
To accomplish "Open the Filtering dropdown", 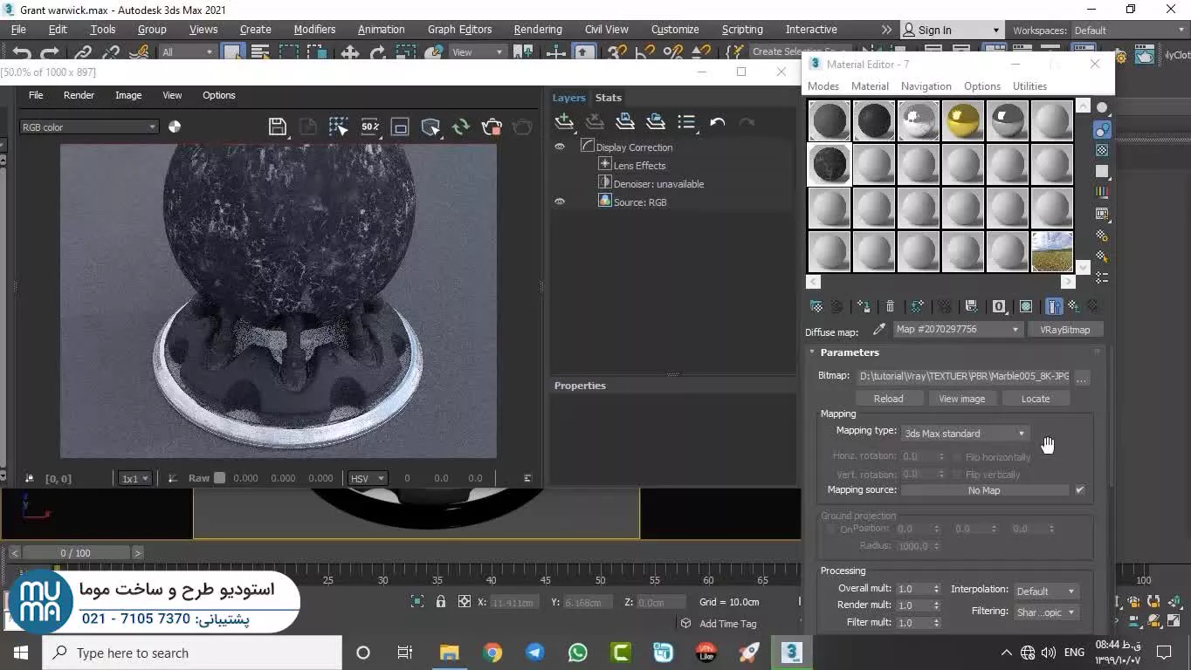I will [x=1046, y=612].
